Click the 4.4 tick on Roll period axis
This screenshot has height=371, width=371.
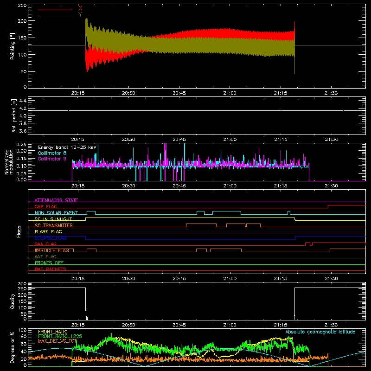pyautogui.click(x=22, y=101)
